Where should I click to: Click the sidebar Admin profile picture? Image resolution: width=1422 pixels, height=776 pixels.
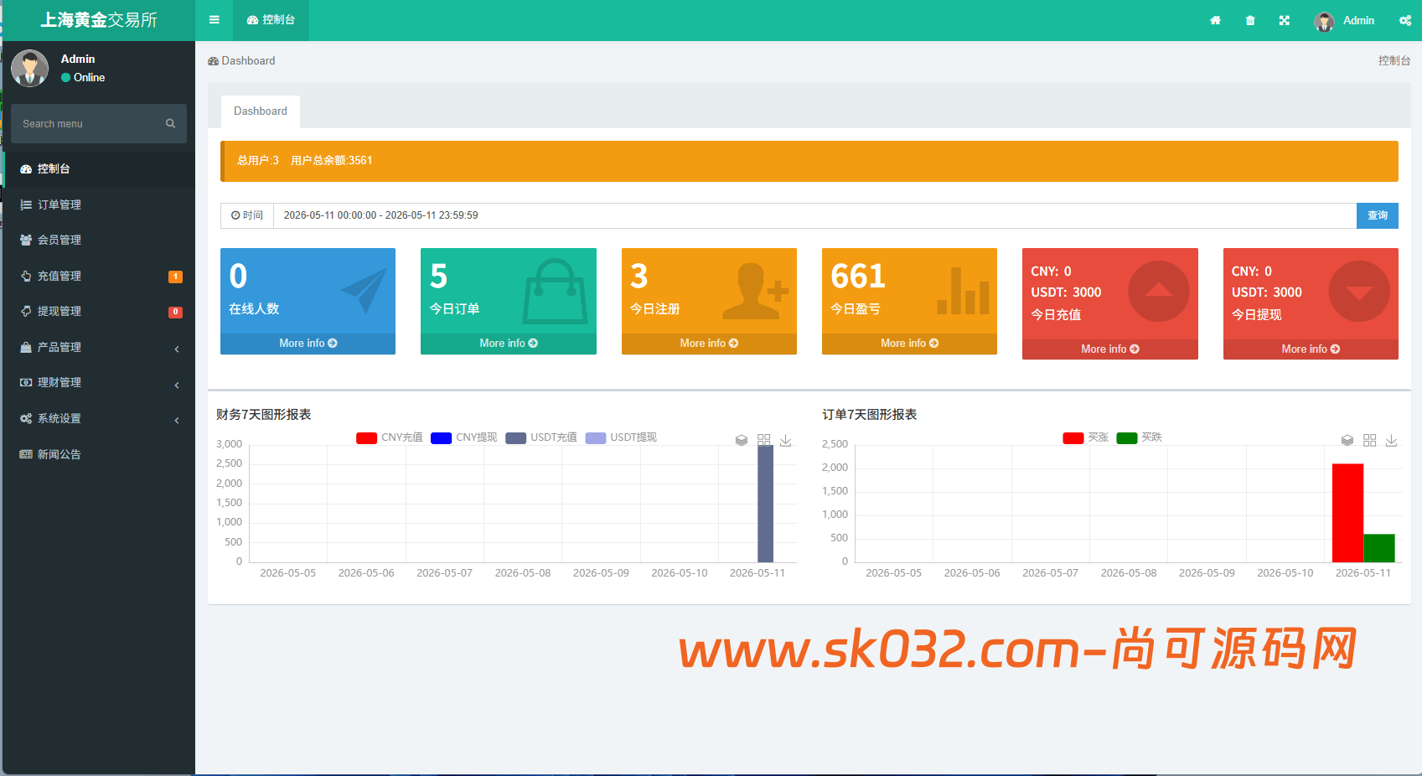pyautogui.click(x=30, y=68)
